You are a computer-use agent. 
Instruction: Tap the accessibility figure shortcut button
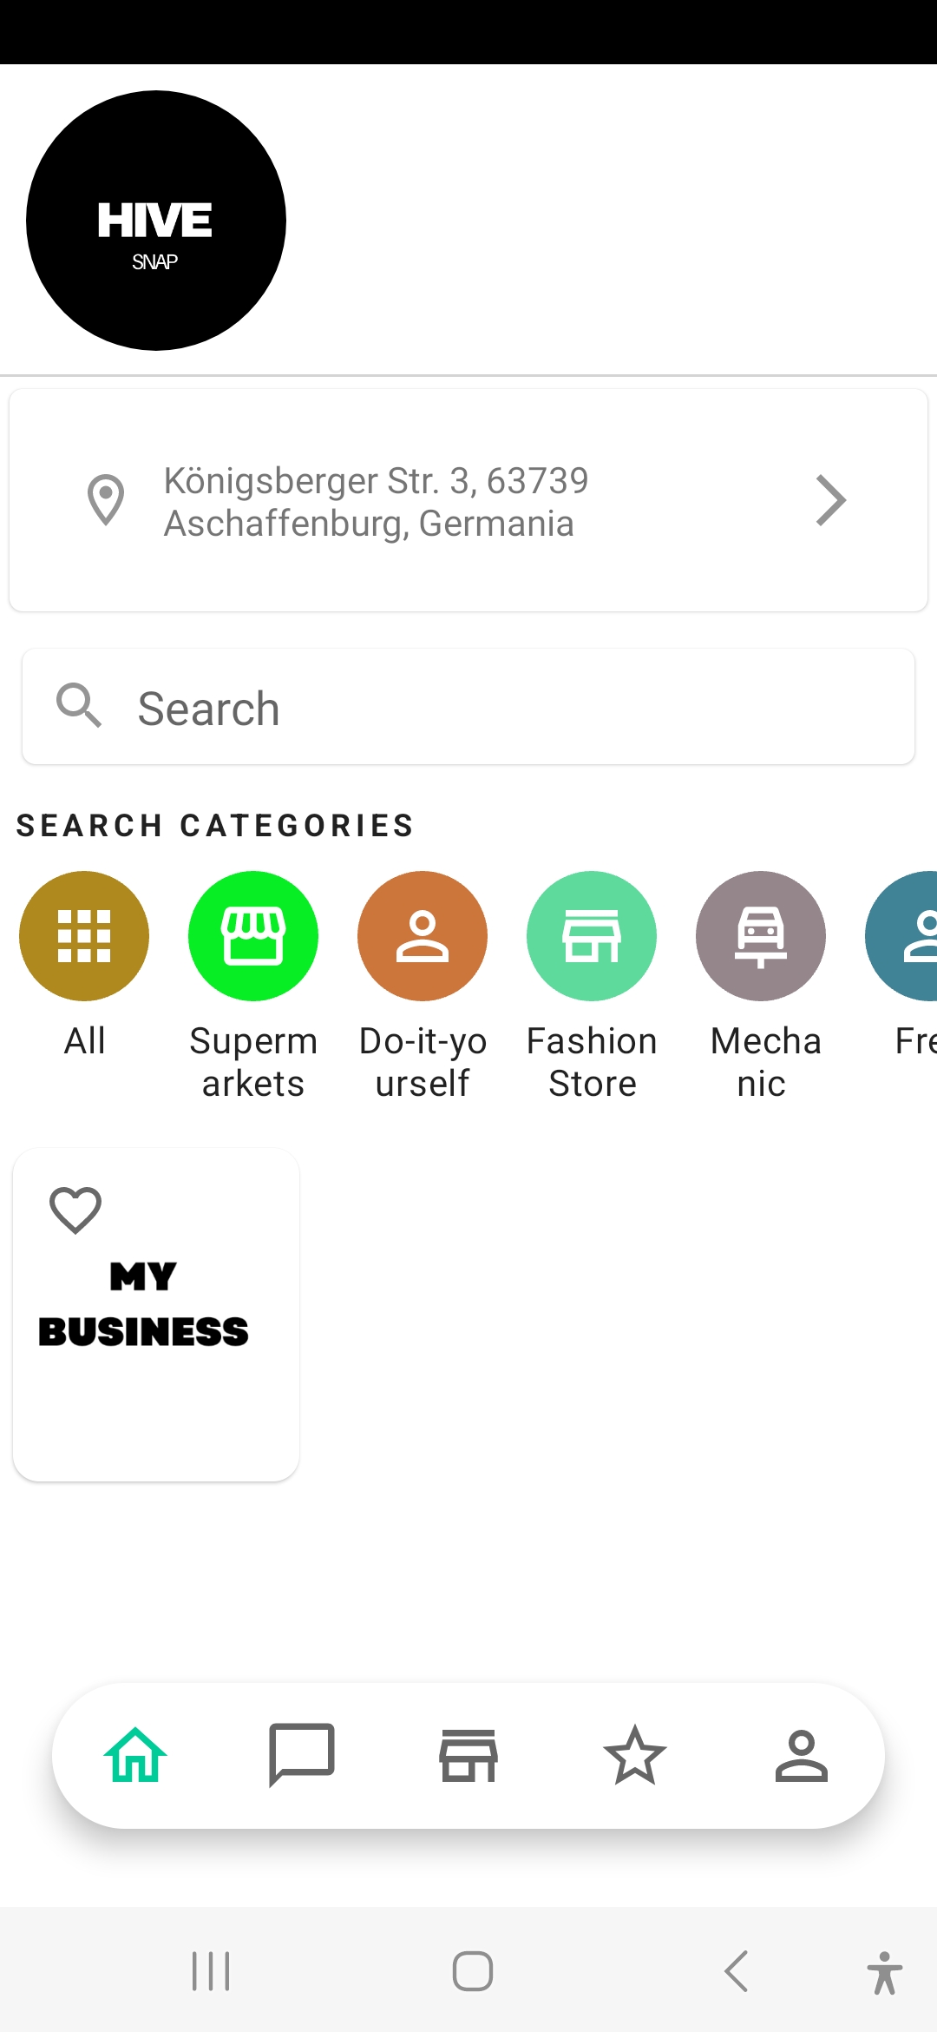[x=884, y=1972]
